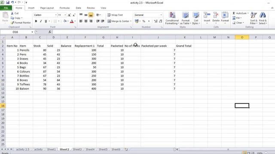Click increase indent icon
The height and width of the screenshot is (154, 275).
click(x=103, y=21)
